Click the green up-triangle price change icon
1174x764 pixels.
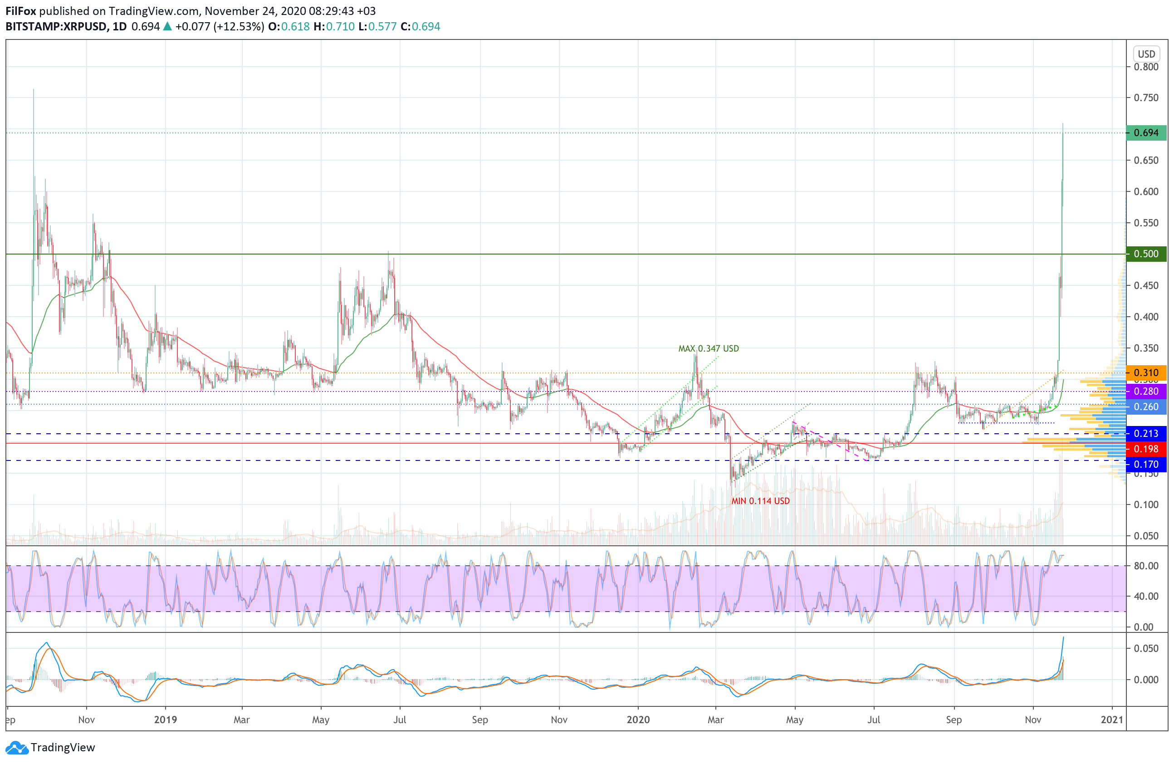tap(167, 27)
